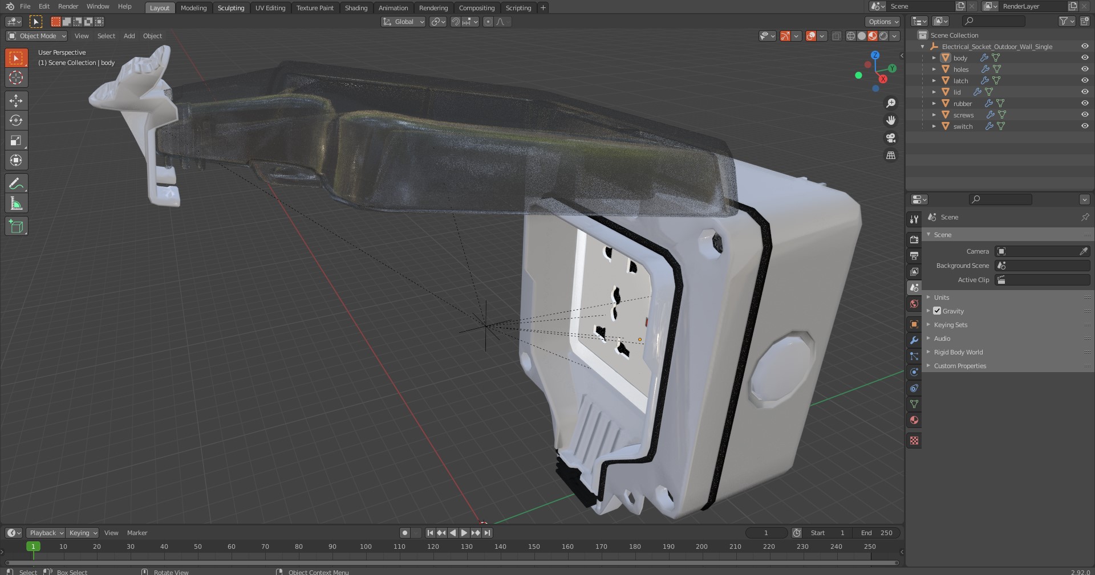Screen dimensions: 1095x575
Task: Expand the Custom Properties panel
Action: click(960, 366)
